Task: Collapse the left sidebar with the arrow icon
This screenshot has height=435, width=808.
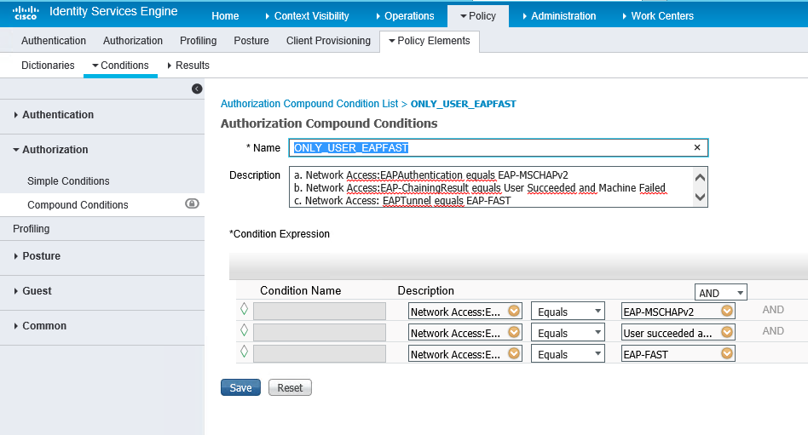Action: [197, 89]
